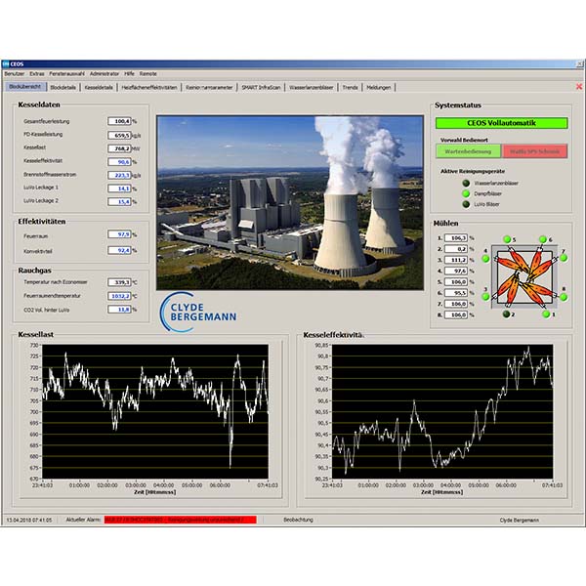Click the Feuerraumendtemperatur value field
Viewport: 586px width, 586px height.
119,296
